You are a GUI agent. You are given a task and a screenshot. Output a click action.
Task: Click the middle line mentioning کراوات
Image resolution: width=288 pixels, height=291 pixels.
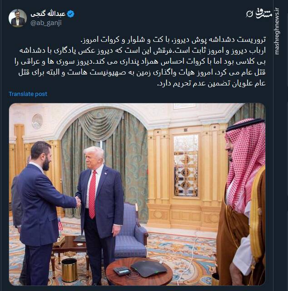coord(140,61)
